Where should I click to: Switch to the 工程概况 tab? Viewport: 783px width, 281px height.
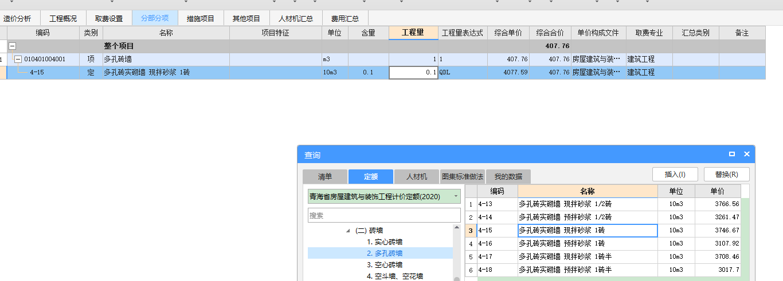point(63,18)
